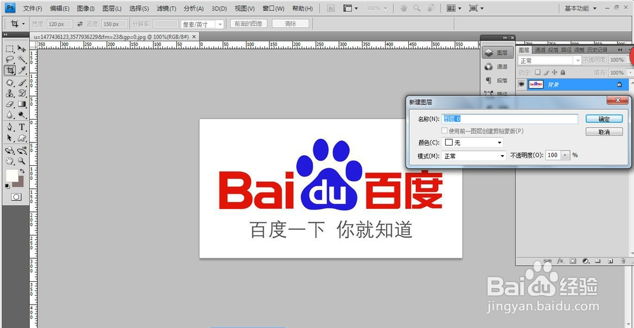634x328 pixels.
Task: Click 确定 in the 新建图层 dialog
Action: (604, 119)
